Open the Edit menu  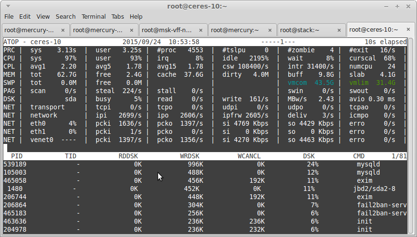(25, 16)
